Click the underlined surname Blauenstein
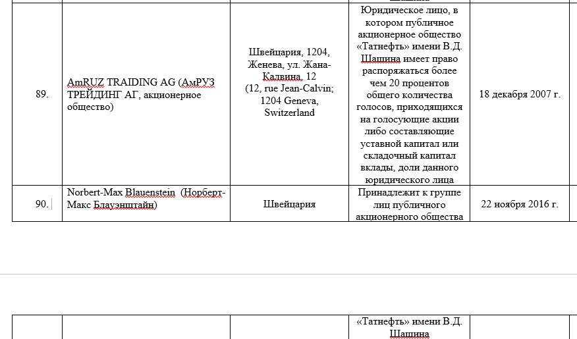 click(x=150, y=192)
